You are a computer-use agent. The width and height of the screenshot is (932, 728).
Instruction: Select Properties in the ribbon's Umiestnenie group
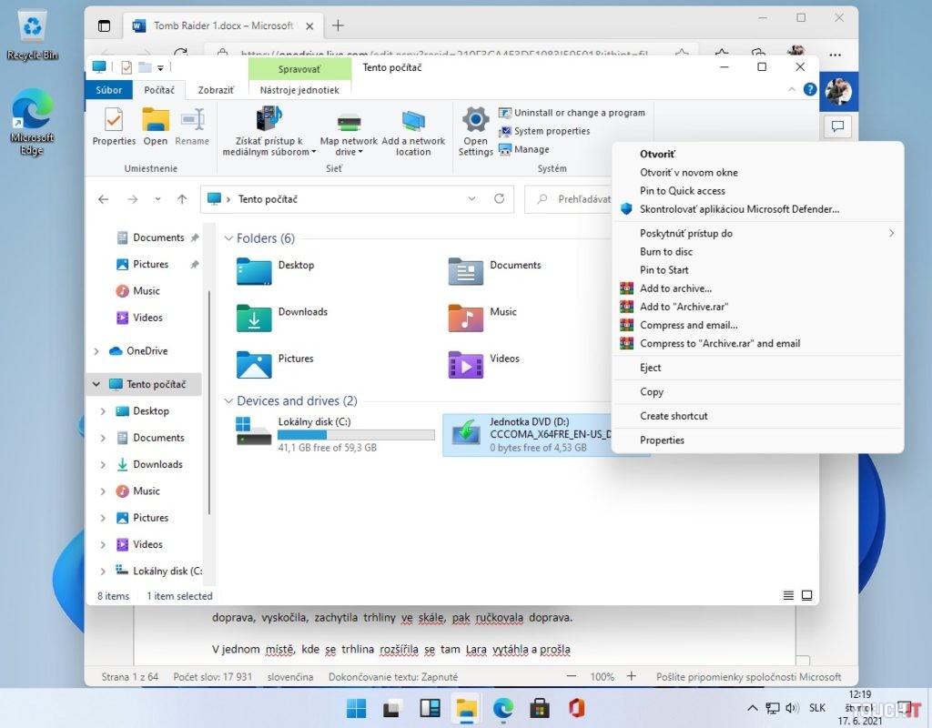(113, 127)
